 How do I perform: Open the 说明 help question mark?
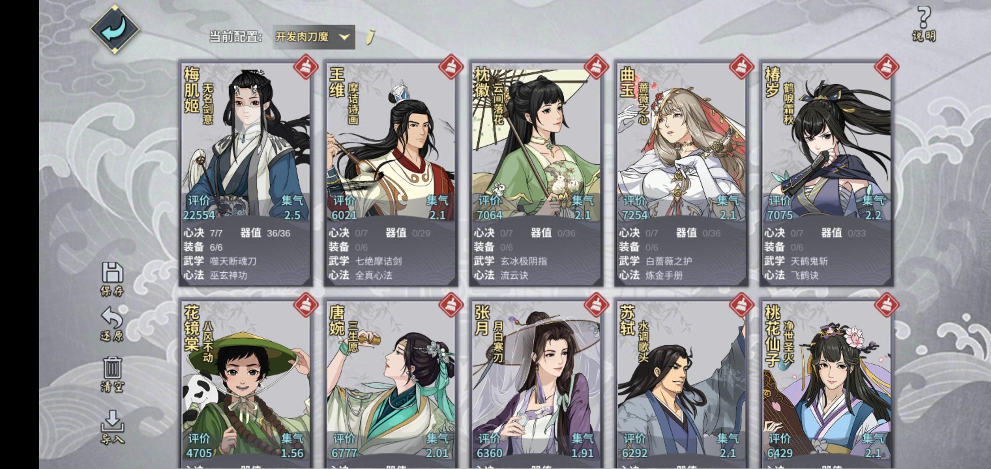click(x=924, y=23)
